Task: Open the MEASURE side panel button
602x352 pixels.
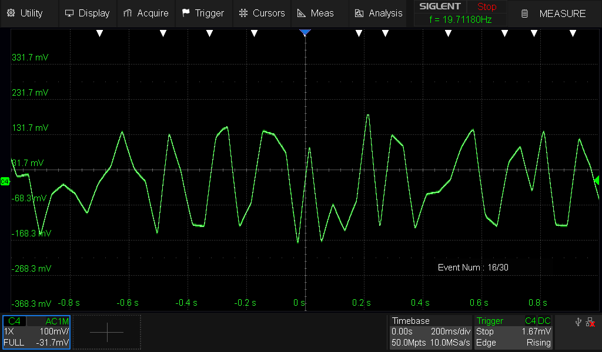Action: (x=555, y=14)
